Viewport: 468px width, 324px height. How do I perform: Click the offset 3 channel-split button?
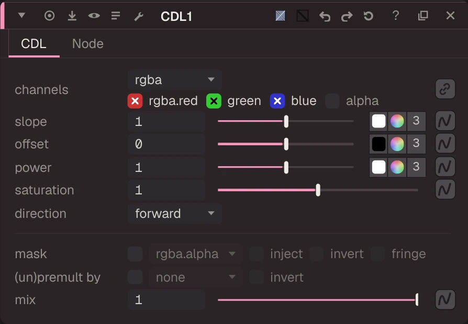[x=416, y=144]
